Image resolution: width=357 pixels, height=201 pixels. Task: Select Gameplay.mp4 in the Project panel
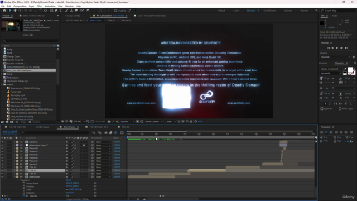17,95
